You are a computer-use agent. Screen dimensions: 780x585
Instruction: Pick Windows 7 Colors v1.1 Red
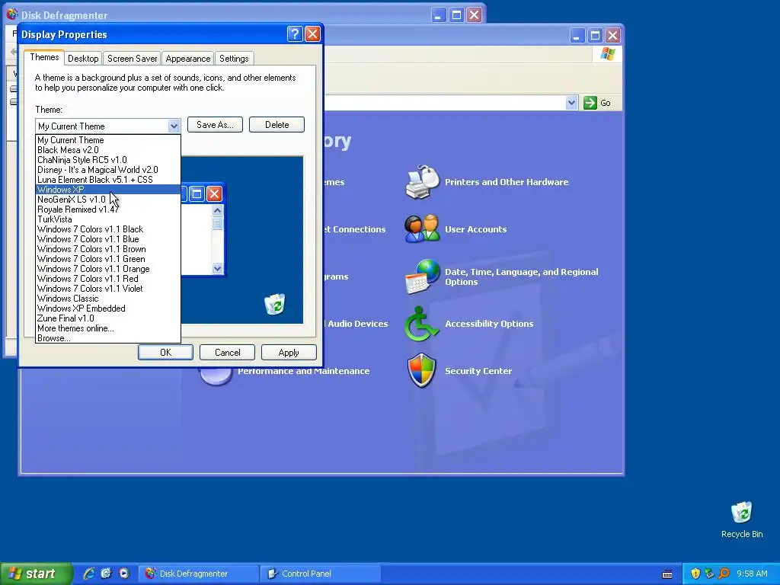[108, 279]
